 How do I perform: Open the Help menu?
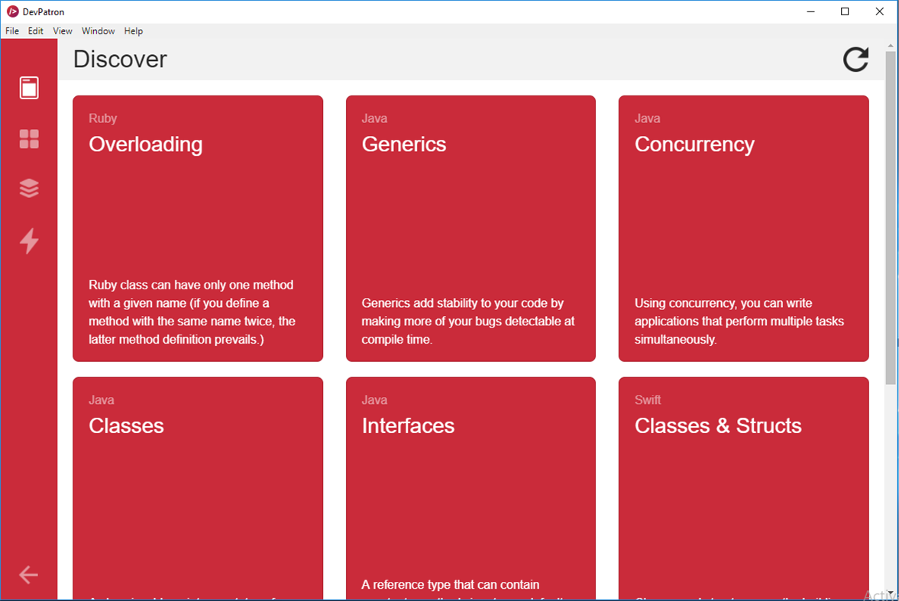click(133, 31)
